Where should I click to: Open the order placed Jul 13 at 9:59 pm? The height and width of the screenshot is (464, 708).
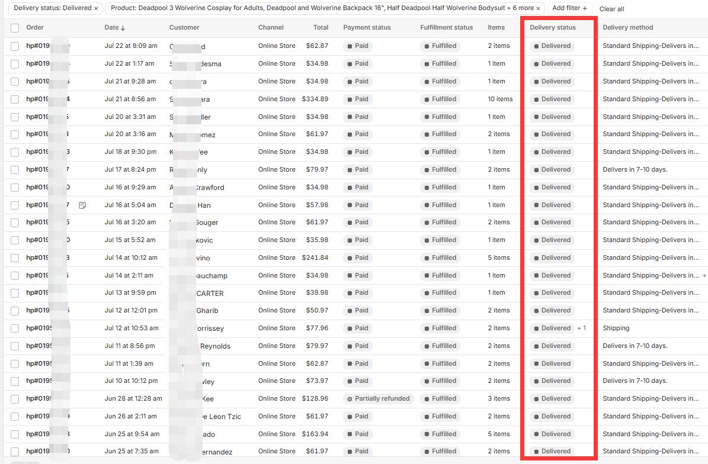coord(37,293)
